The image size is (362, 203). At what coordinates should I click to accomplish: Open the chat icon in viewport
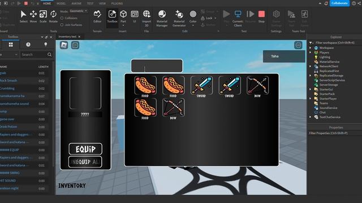75,45
